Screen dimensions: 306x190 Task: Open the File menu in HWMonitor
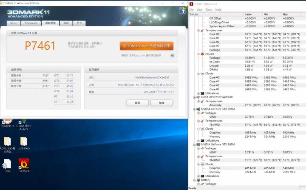pos(191,10)
